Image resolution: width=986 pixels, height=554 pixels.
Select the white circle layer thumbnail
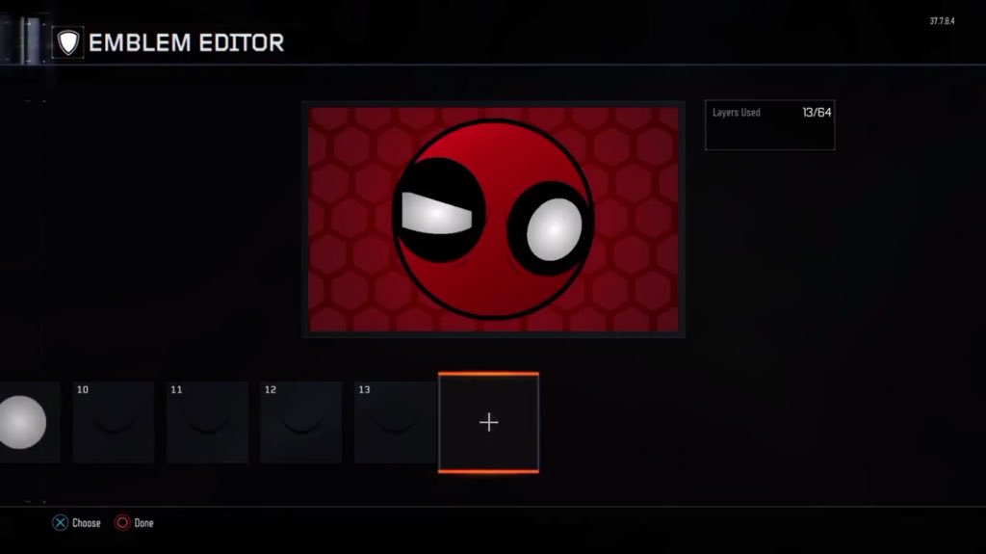30,422
